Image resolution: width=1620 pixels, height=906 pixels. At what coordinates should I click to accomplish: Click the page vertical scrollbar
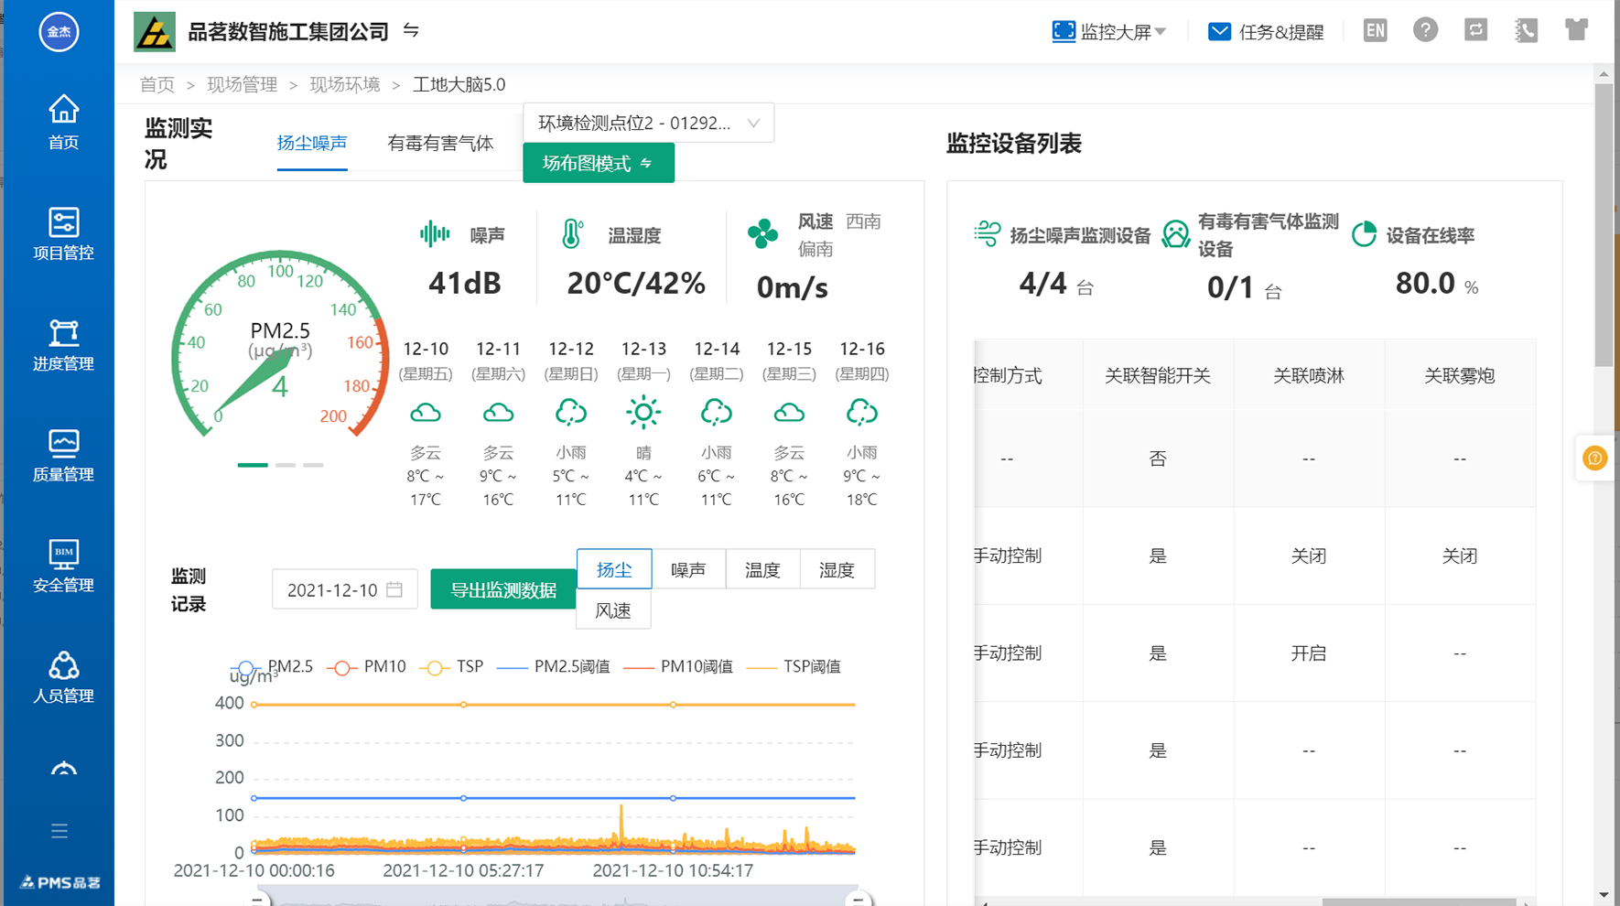point(1604,224)
